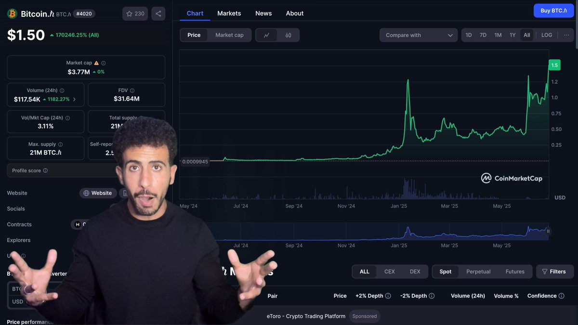Sort by the Price column header
Image resolution: width=578 pixels, height=325 pixels.
click(340, 296)
